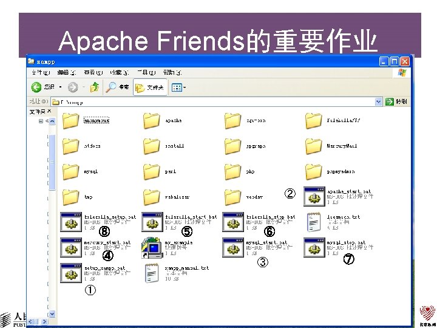Viewport: 437px width, 328px height.
Task: Select setup_xampp.bat batch file icon
Action: coord(71,273)
